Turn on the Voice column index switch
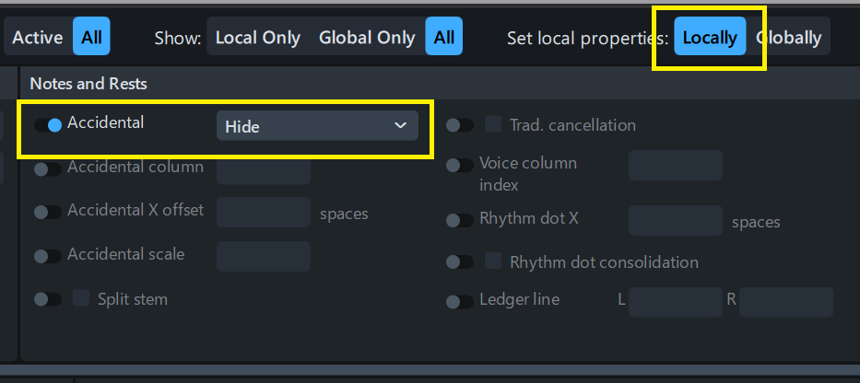 click(460, 166)
